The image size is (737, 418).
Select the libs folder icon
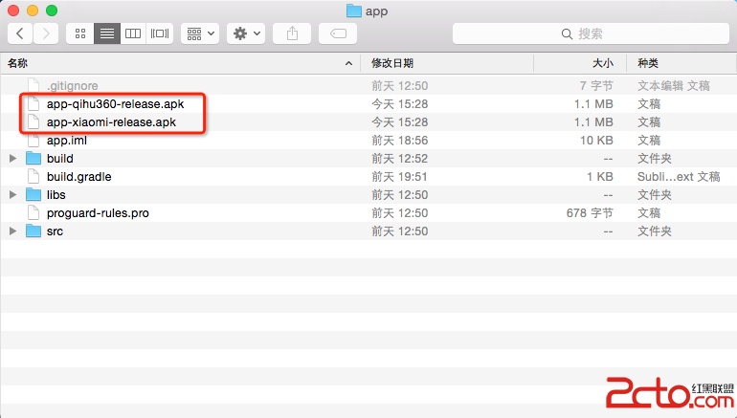[33, 194]
